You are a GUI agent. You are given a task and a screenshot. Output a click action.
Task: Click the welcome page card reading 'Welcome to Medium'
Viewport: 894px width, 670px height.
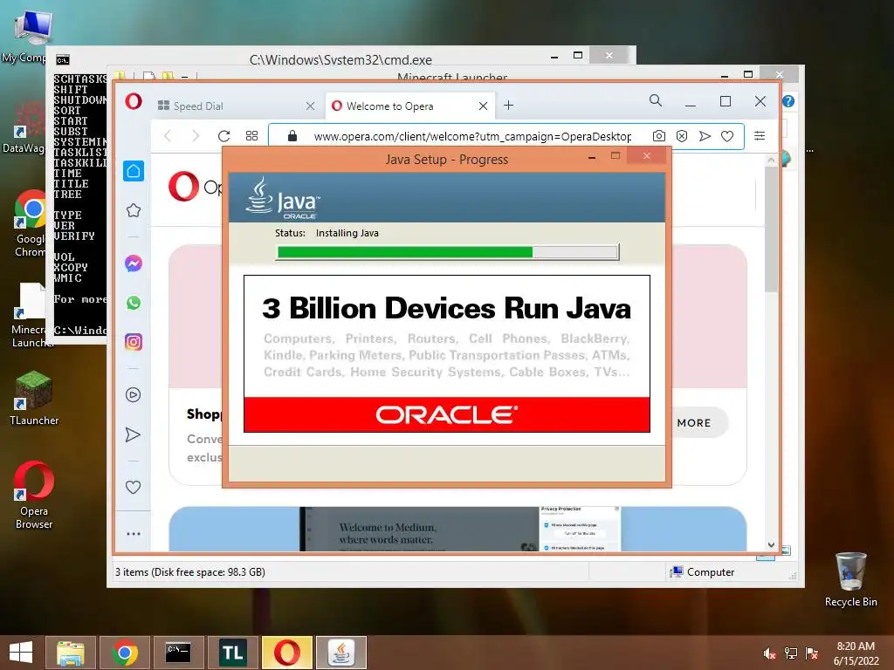tap(457, 529)
